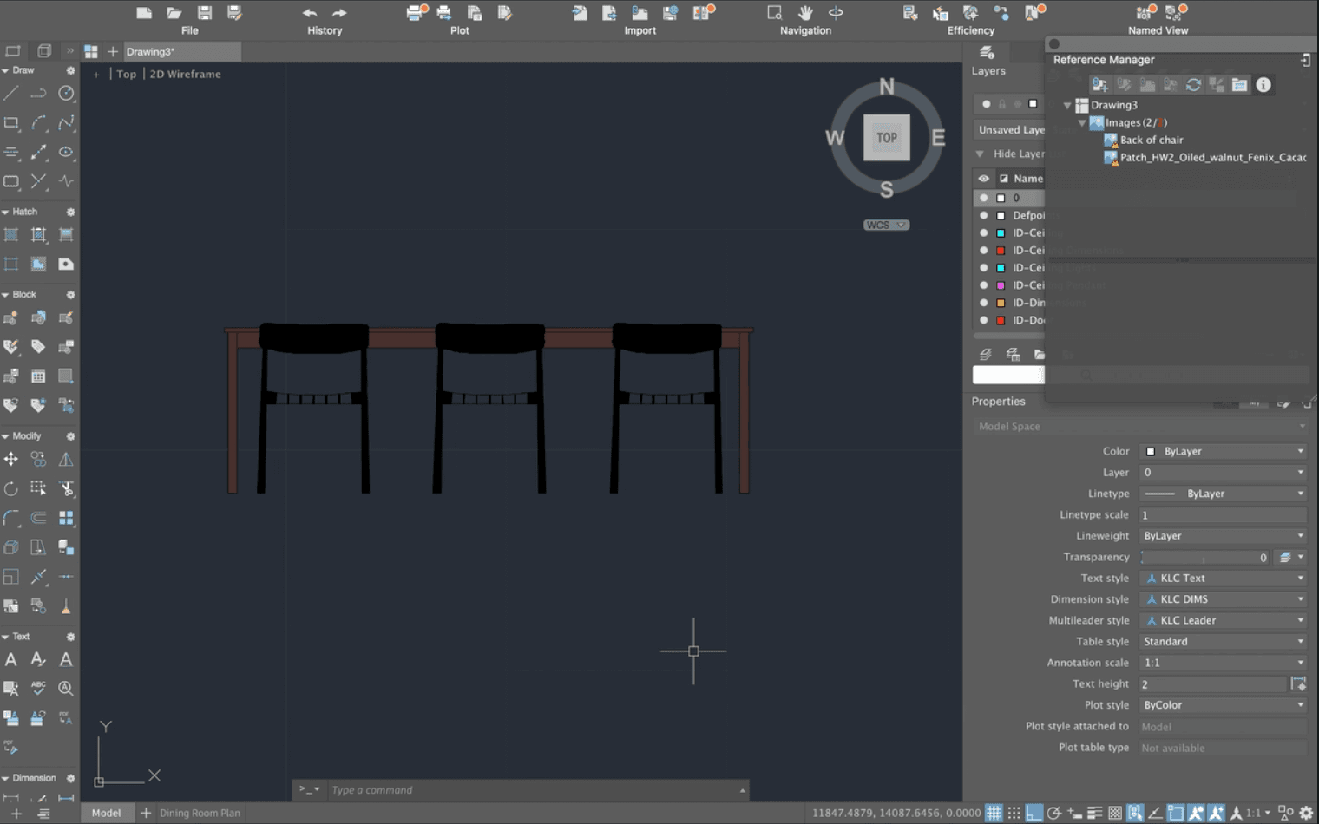The width and height of the screenshot is (1319, 824).
Task: Click the Linetype scale field
Action: pos(1223,515)
